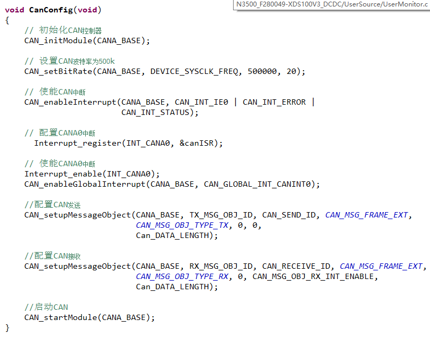Click CAN_MSG_OBJ_TYPE_RX enum value
This screenshot has height=340, width=430.
[182, 277]
